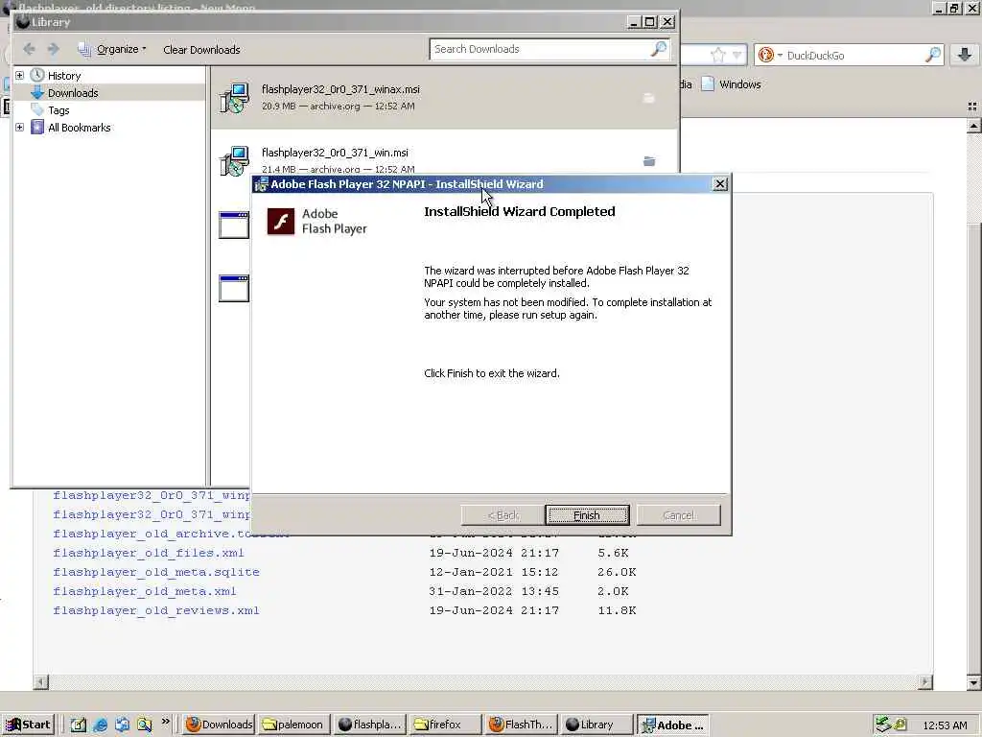Go back in Library history with back arrow
982x737 pixels.
pyautogui.click(x=29, y=49)
